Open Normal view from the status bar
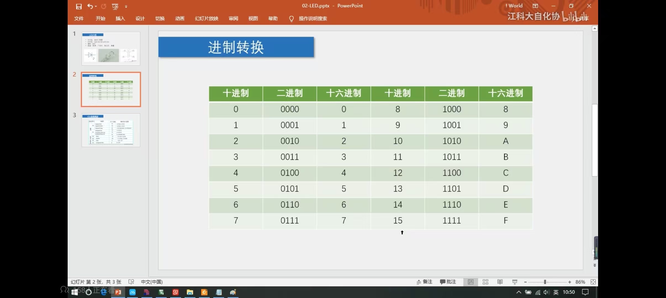 point(470,282)
